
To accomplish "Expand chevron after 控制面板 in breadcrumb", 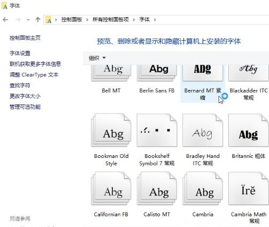I will click(x=87, y=20).
